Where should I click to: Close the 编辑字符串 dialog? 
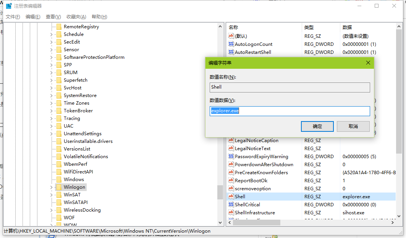pyautogui.click(x=368, y=63)
